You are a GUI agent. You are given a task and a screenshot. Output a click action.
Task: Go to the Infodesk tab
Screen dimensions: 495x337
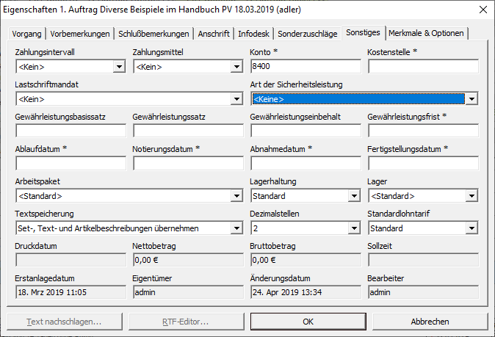(255, 34)
